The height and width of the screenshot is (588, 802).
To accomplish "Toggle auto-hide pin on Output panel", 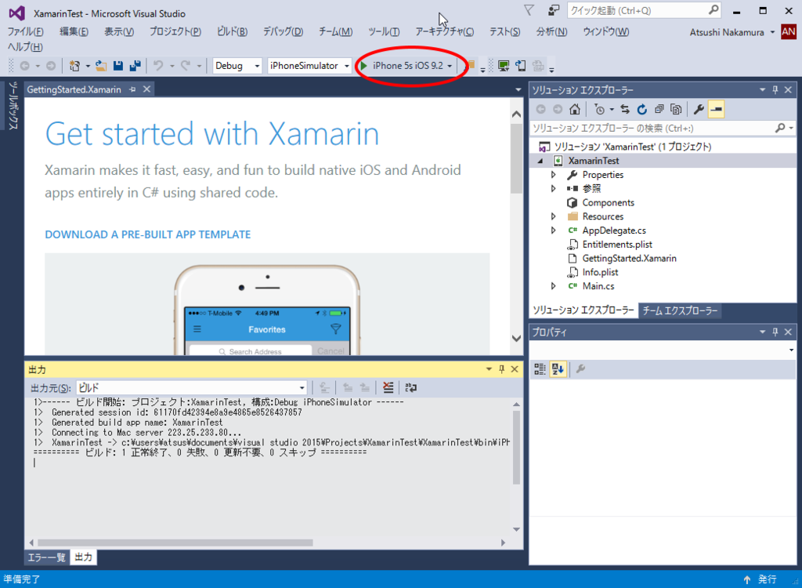I will click(502, 369).
